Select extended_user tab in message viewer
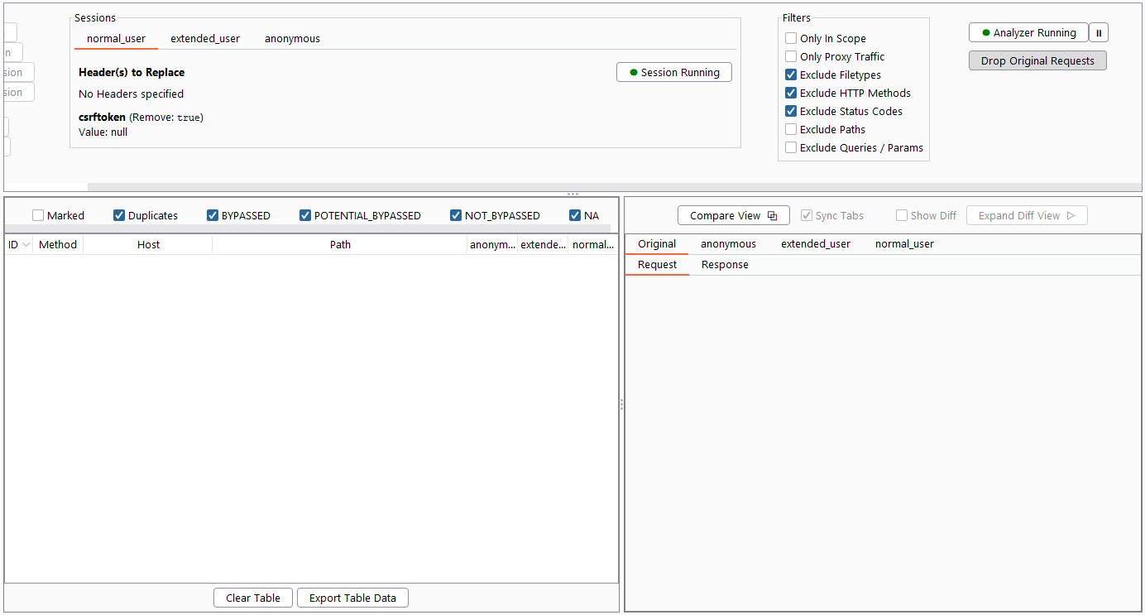 (x=816, y=244)
